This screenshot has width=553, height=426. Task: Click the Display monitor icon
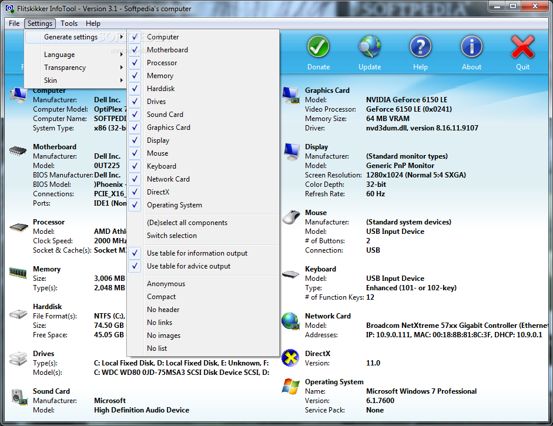(x=291, y=152)
